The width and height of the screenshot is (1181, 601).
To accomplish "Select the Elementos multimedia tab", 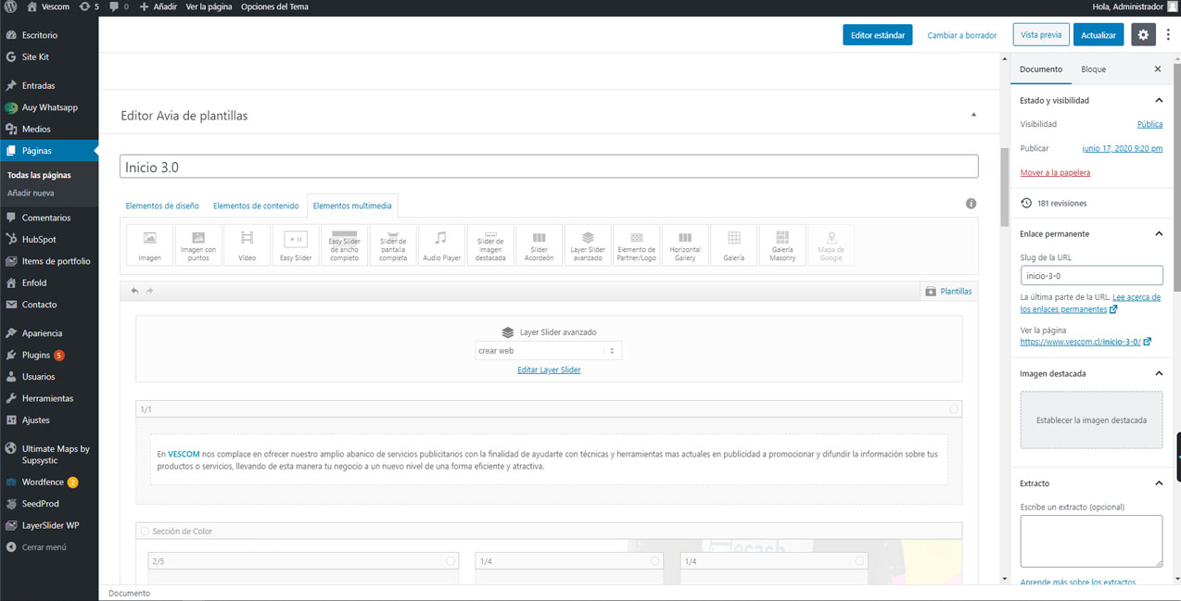I will [x=352, y=206].
